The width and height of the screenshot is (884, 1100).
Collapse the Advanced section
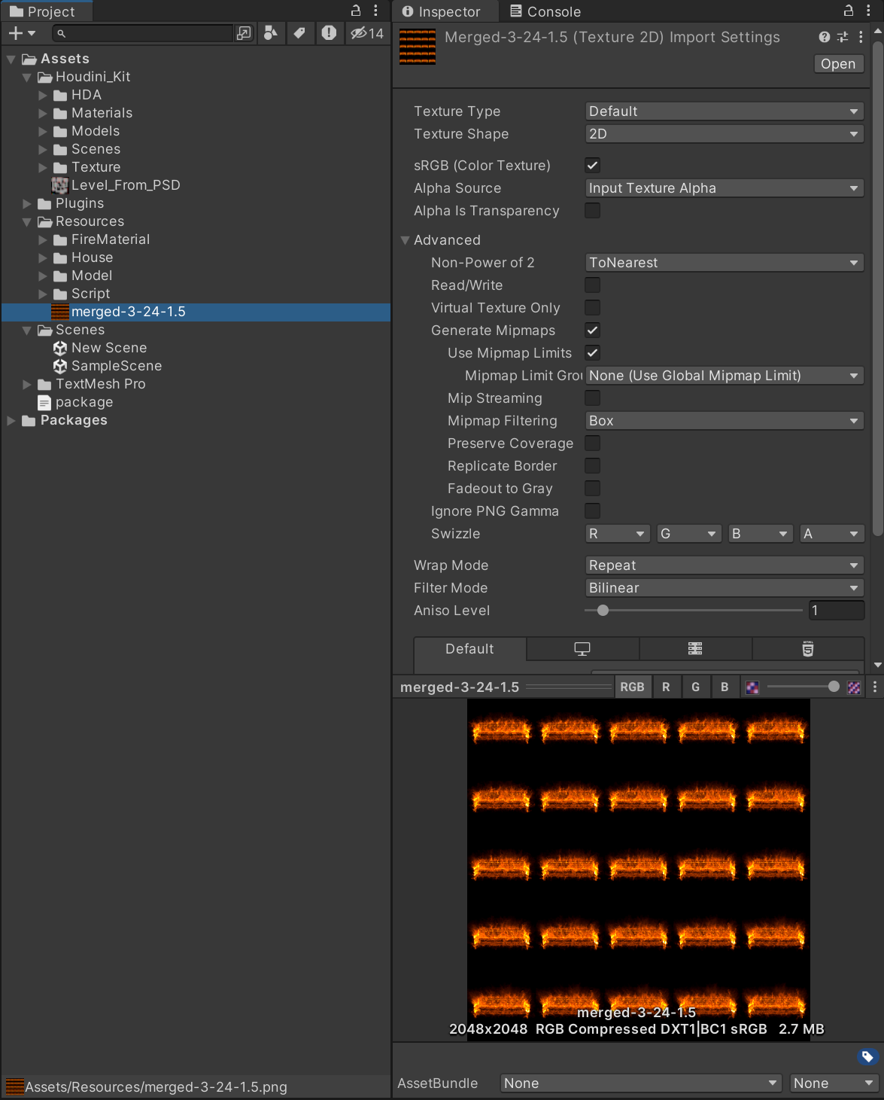[x=406, y=240]
